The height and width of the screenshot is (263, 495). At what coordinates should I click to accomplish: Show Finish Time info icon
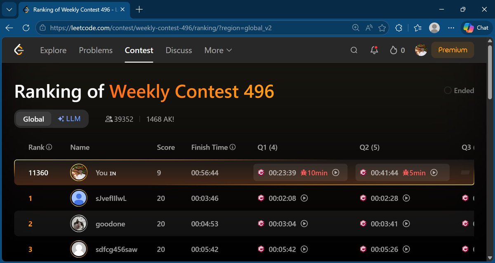[x=233, y=147]
